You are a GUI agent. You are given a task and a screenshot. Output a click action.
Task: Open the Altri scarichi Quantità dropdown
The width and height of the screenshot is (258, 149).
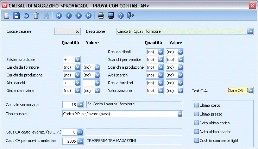pyautogui.click(x=161, y=75)
